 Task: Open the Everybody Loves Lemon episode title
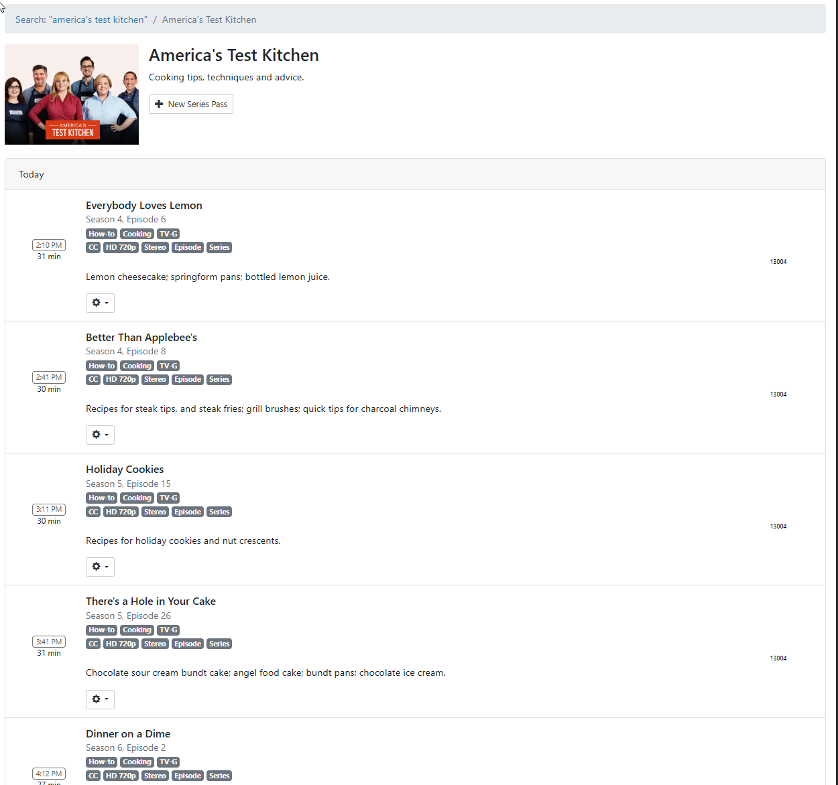(x=143, y=206)
